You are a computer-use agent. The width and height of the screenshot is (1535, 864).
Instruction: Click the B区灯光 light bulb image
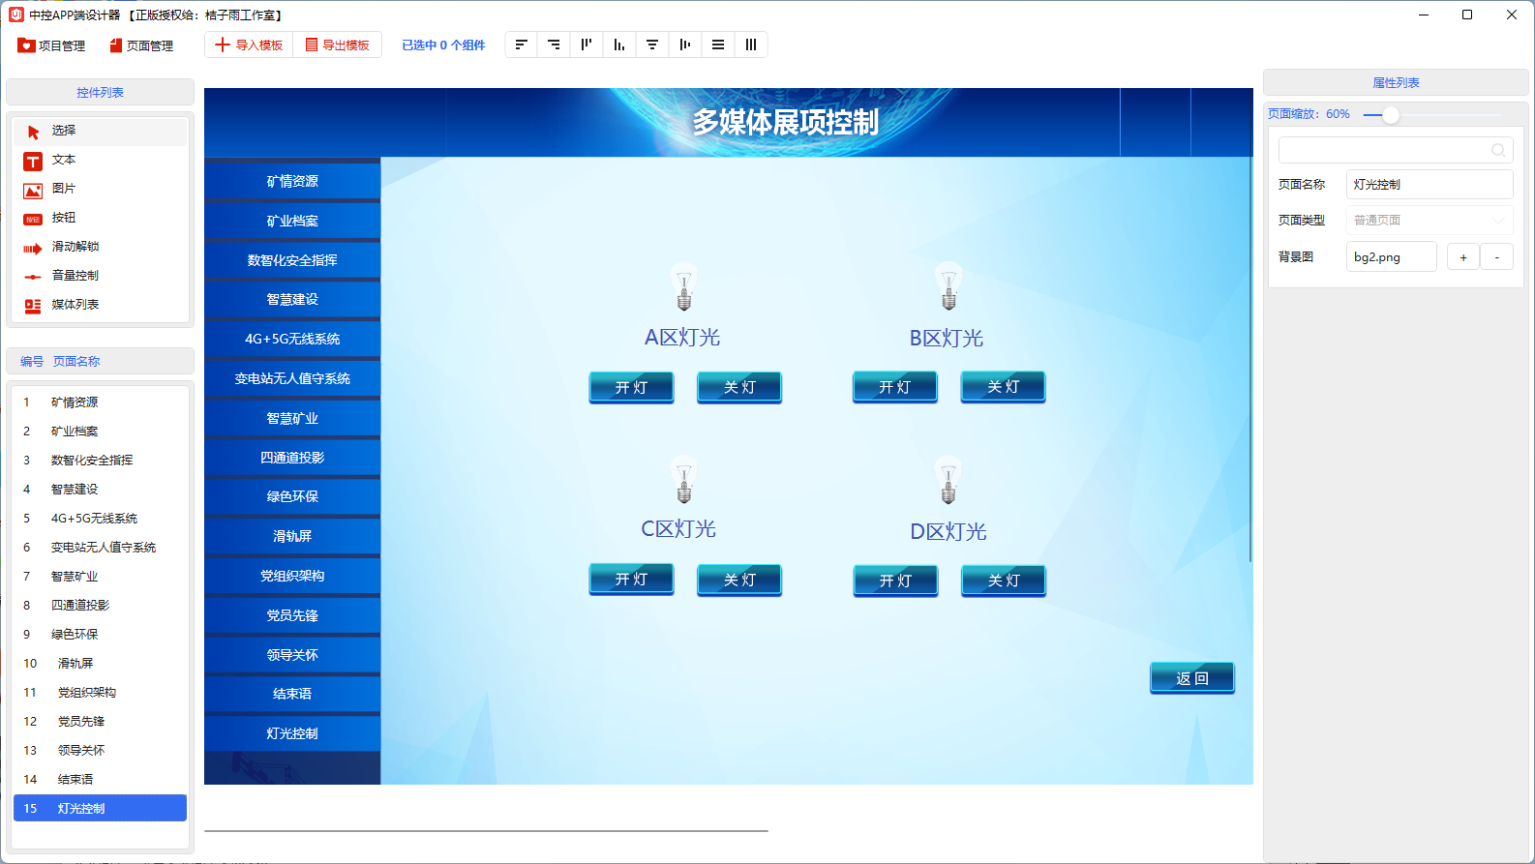click(x=948, y=286)
